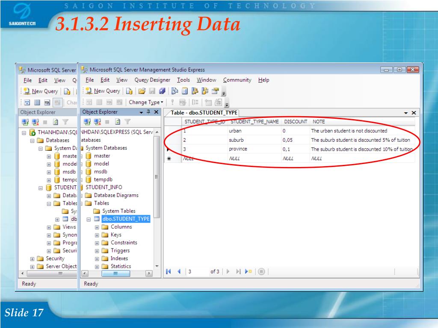Click the Object Explorer toolbar icon
The image size is (438, 328).
coord(195,91)
